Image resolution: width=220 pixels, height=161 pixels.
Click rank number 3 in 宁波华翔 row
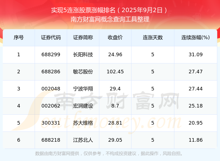pos(19,89)
